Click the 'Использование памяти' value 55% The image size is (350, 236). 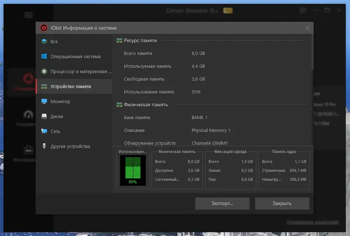click(x=196, y=92)
